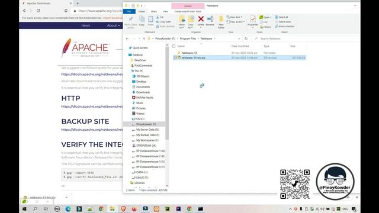The height and width of the screenshot is (213, 379).
Task: Open Libraries in navigation pane
Action: click(140, 183)
